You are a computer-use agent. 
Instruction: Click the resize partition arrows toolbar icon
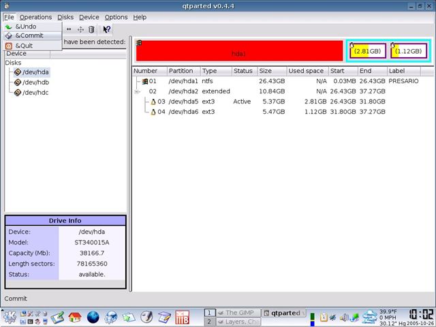[x=69, y=29]
